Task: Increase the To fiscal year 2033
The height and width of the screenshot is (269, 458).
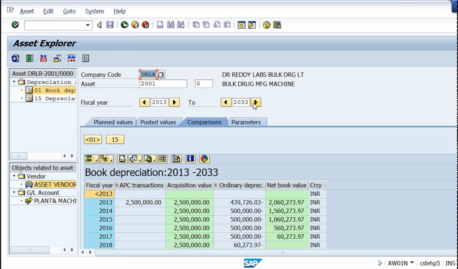Action: (256, 102)
